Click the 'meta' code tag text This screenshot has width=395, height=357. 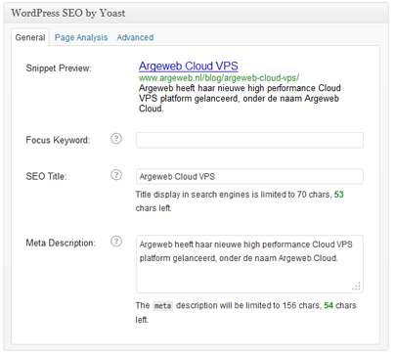click(x=162, y=306)
